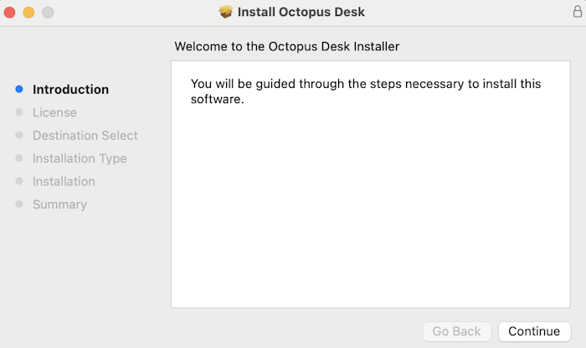Screen dimensions: 586x348
Task: Click the Go Back button
Action: [457, 331]
